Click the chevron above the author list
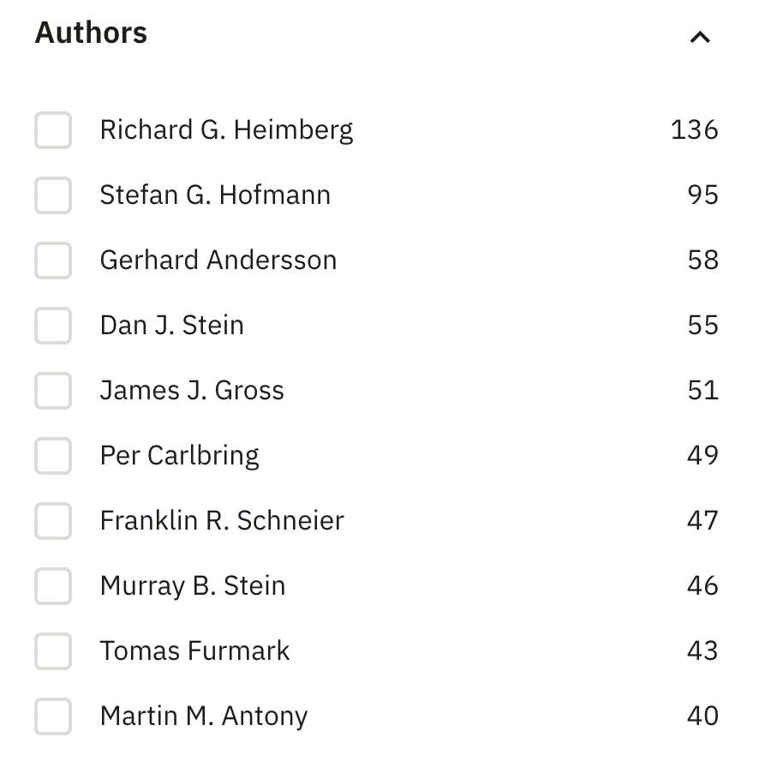The image size is (759, 761). click(x=701, y=37)
